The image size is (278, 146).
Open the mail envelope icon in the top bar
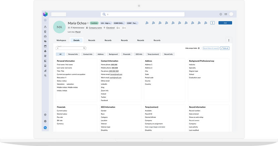click(226, 14)
